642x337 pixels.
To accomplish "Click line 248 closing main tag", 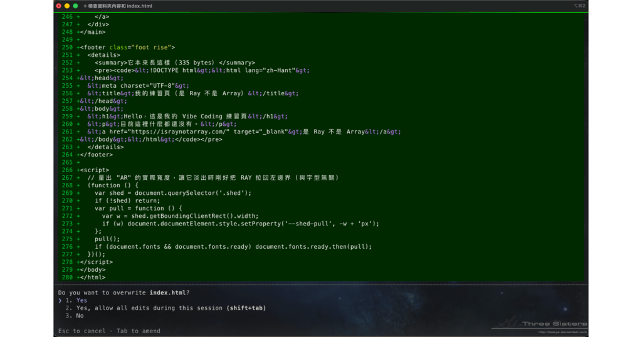I will 93,32.
